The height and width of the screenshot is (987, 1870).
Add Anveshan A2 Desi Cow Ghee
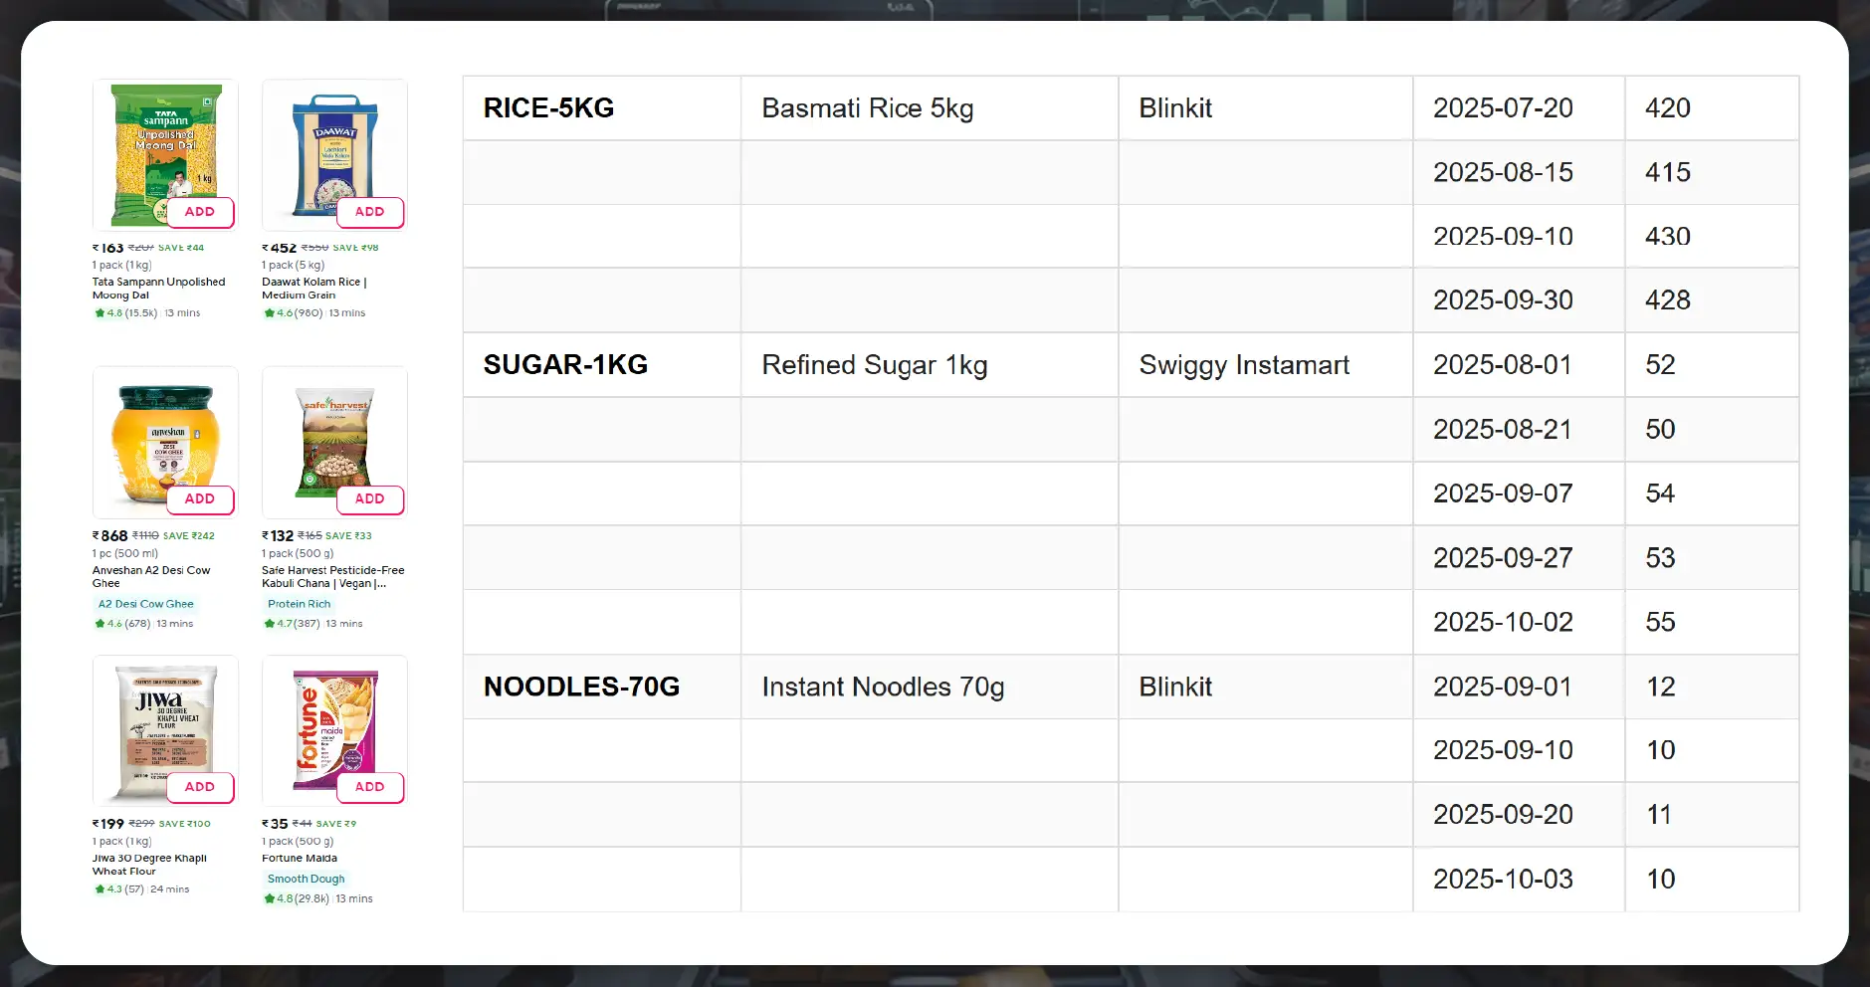point(200,499)
